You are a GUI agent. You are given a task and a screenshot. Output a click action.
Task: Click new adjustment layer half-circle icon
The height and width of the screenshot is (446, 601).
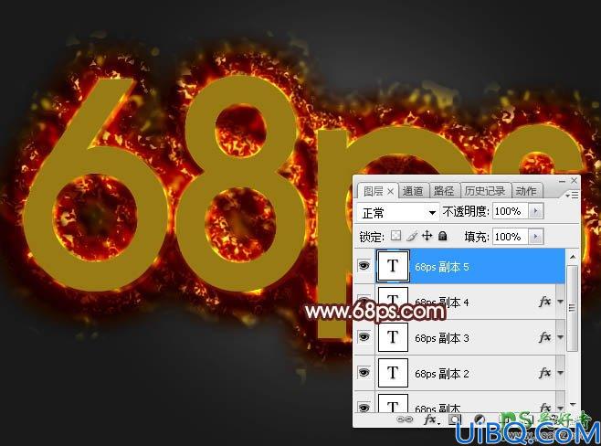[480, 419]
